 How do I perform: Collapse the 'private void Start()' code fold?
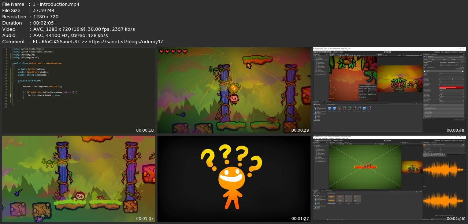click(12, 81)
